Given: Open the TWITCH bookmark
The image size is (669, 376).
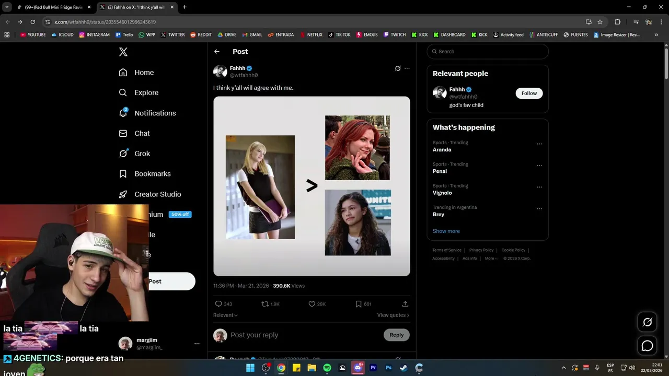Looking at the screenshot, I should tap(394, 35).
